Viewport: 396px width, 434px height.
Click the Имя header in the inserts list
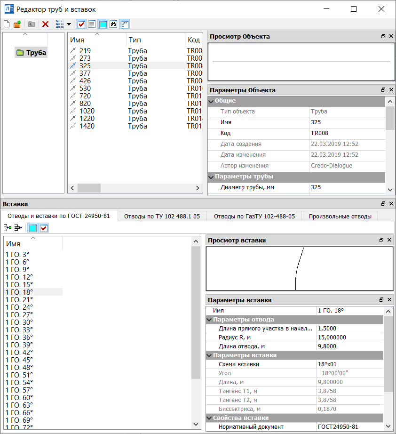[x=33, y=243]
